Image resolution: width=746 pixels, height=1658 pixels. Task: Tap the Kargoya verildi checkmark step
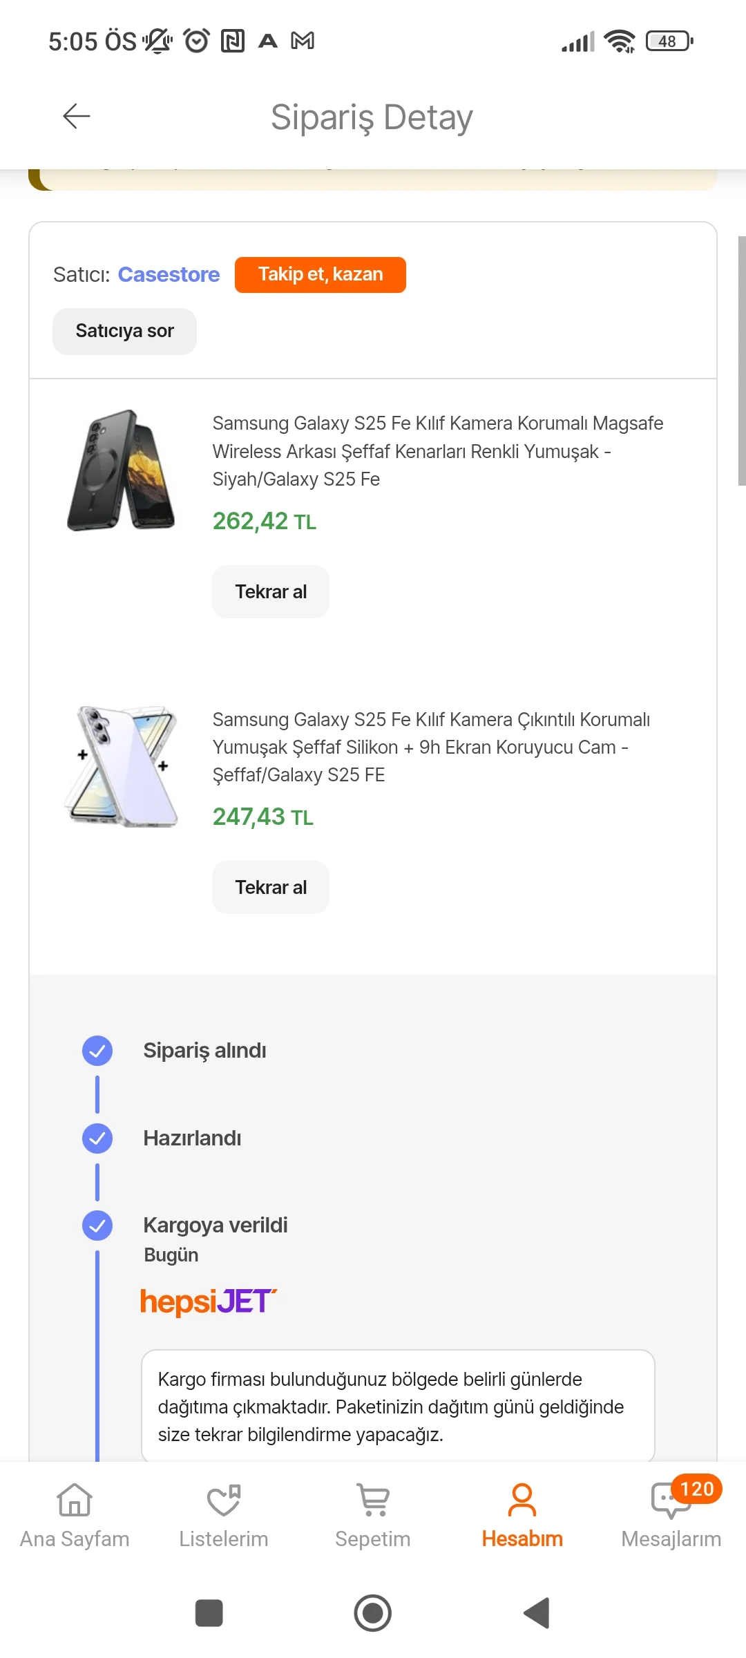click(x=97, y=1226)
